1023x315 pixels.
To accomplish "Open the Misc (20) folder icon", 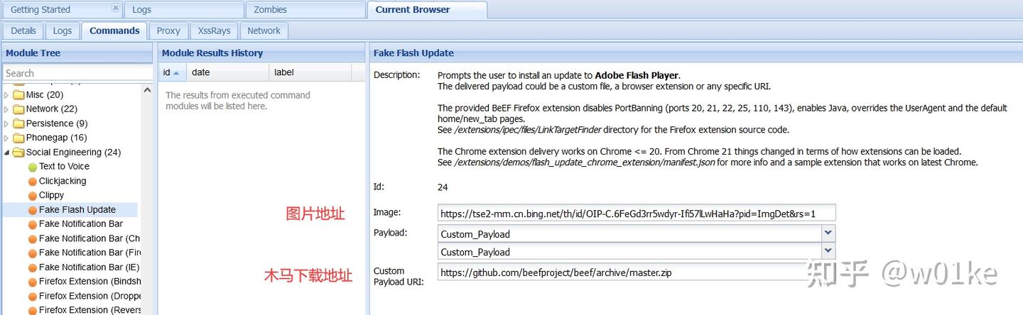I will click(19, 94).
